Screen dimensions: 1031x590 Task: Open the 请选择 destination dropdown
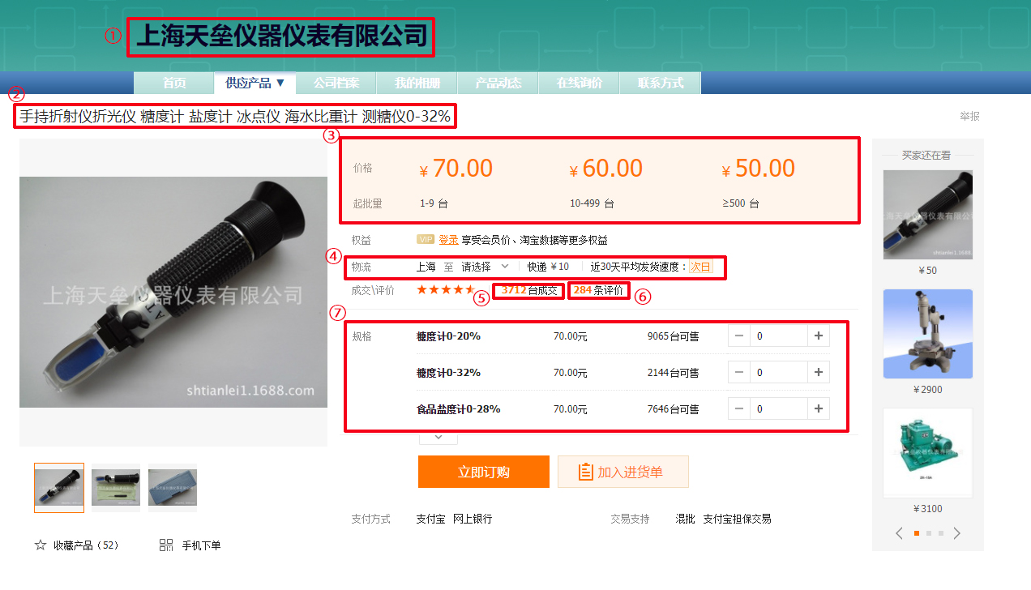click(485, 266)
